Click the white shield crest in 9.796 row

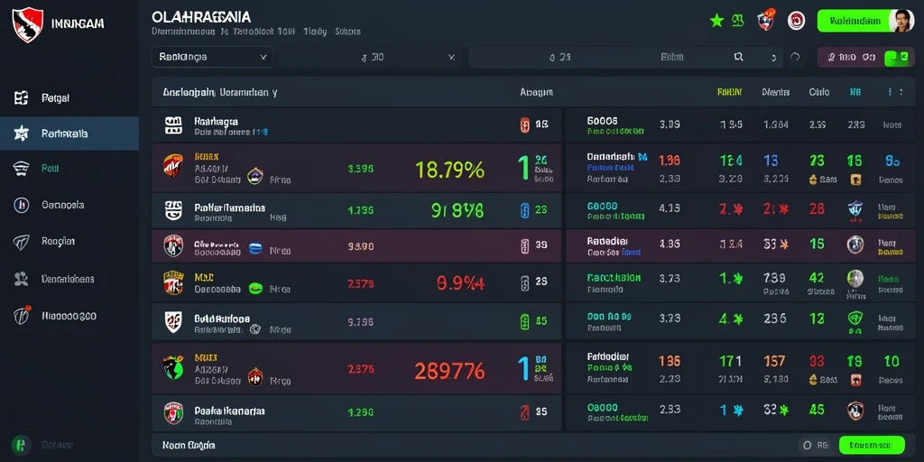[173, 322]
